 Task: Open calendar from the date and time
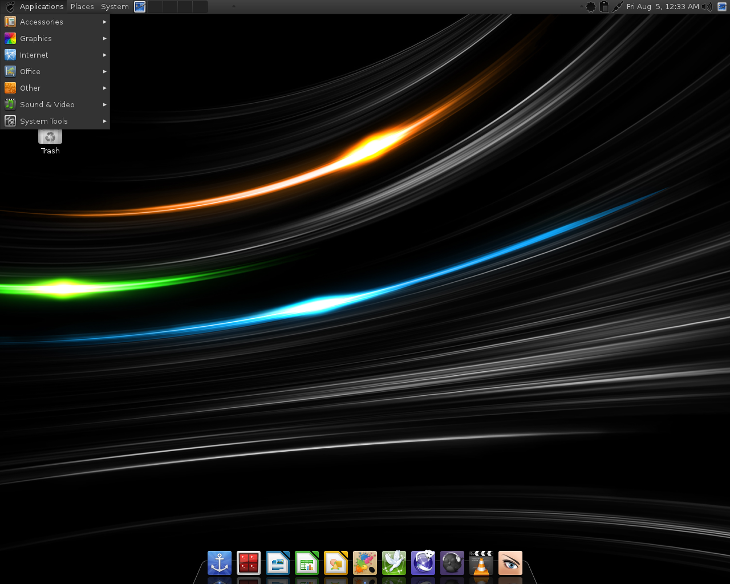coord(663,7)
